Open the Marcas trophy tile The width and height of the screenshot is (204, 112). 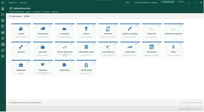pos(86,32)
